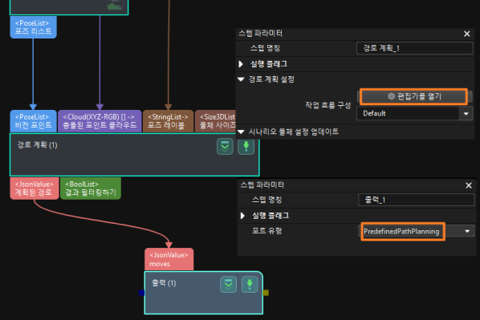Expand 실행 플래그 in 출력_1 panel

[x=242, y=216]
